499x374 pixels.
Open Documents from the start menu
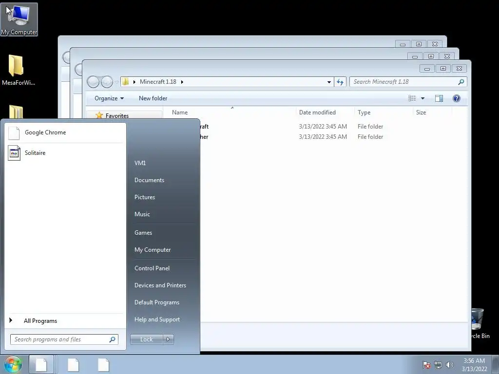pyautogui.click(x=149, y=180)
